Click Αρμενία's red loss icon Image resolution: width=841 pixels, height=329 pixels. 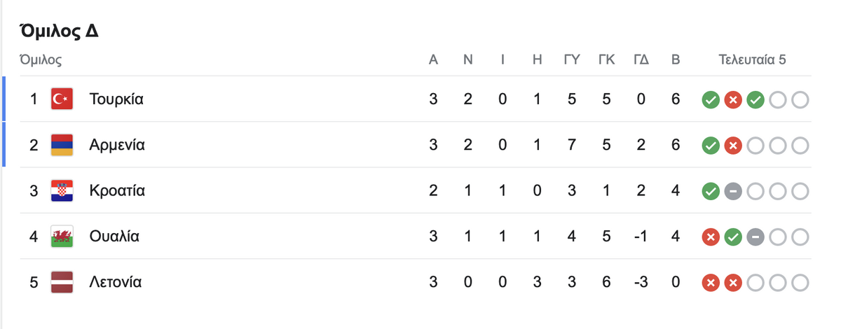[x=733, y=146]
